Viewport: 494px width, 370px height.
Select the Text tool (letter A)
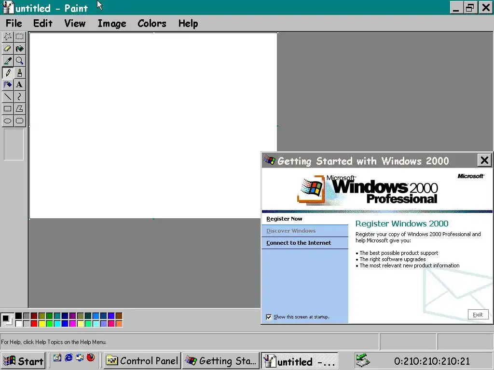(19, 85)
